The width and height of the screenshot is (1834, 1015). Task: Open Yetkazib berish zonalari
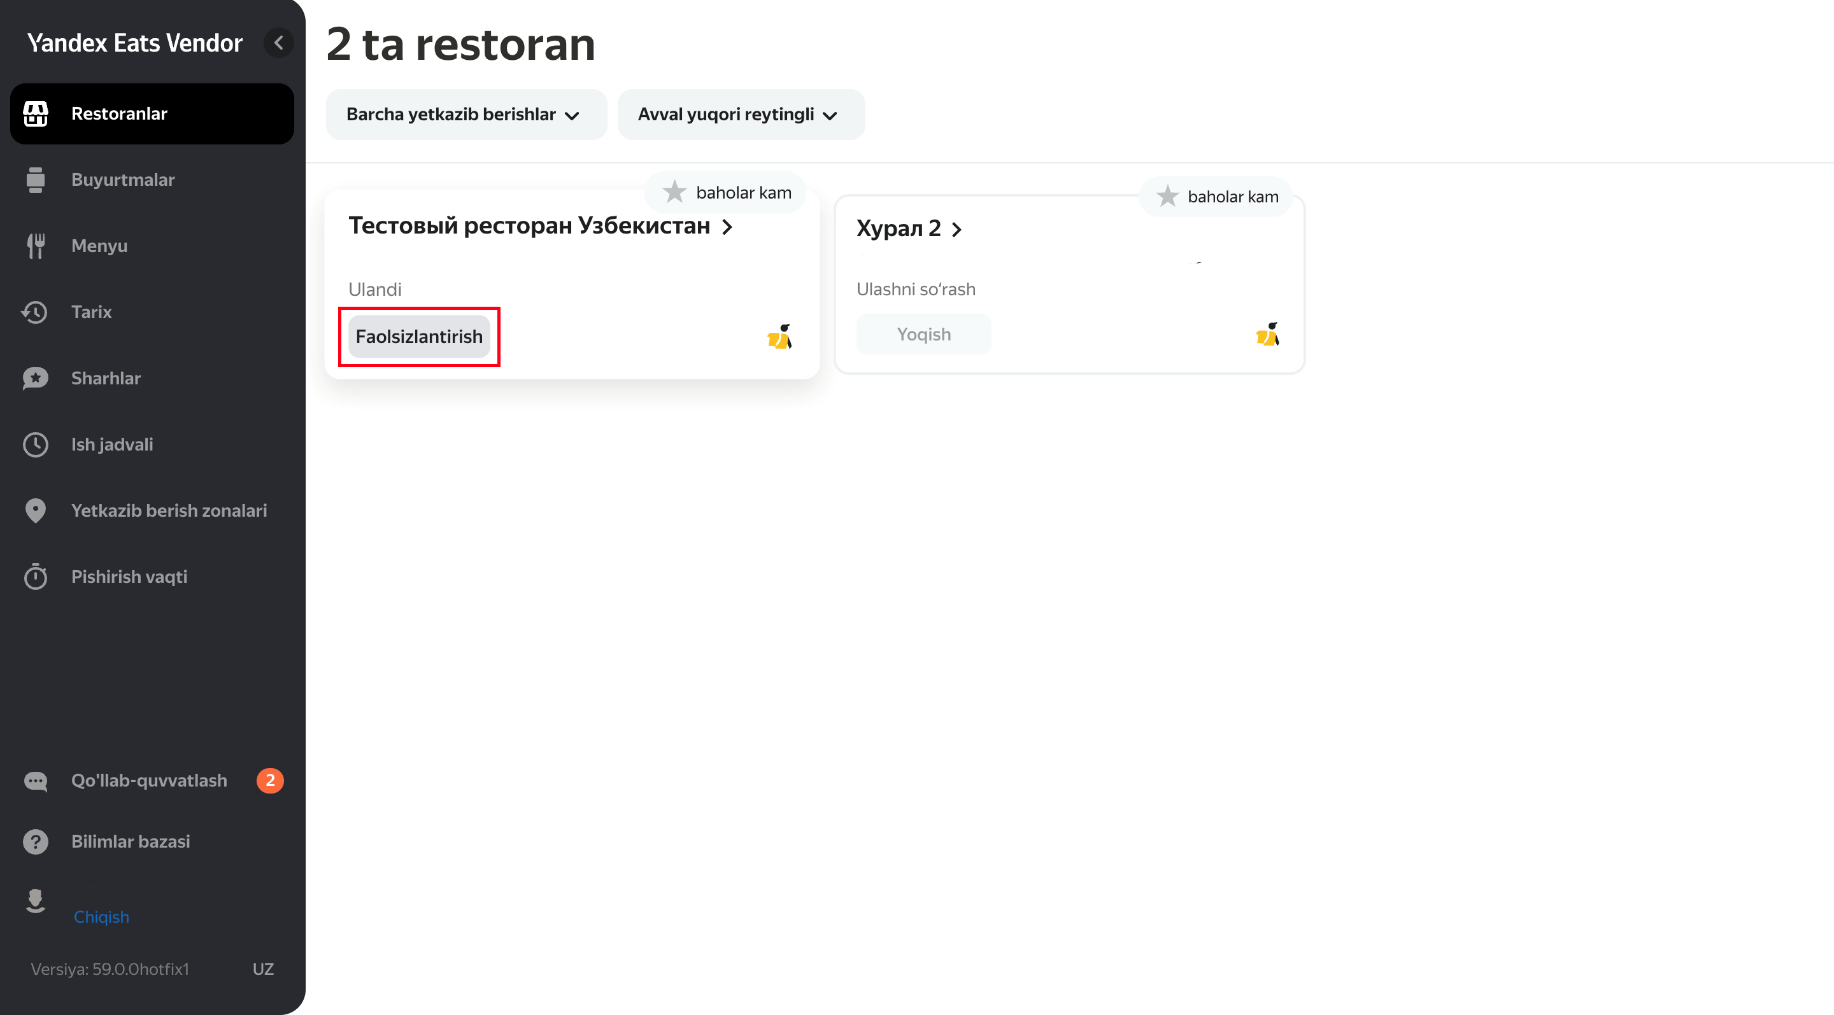point(152,511)
